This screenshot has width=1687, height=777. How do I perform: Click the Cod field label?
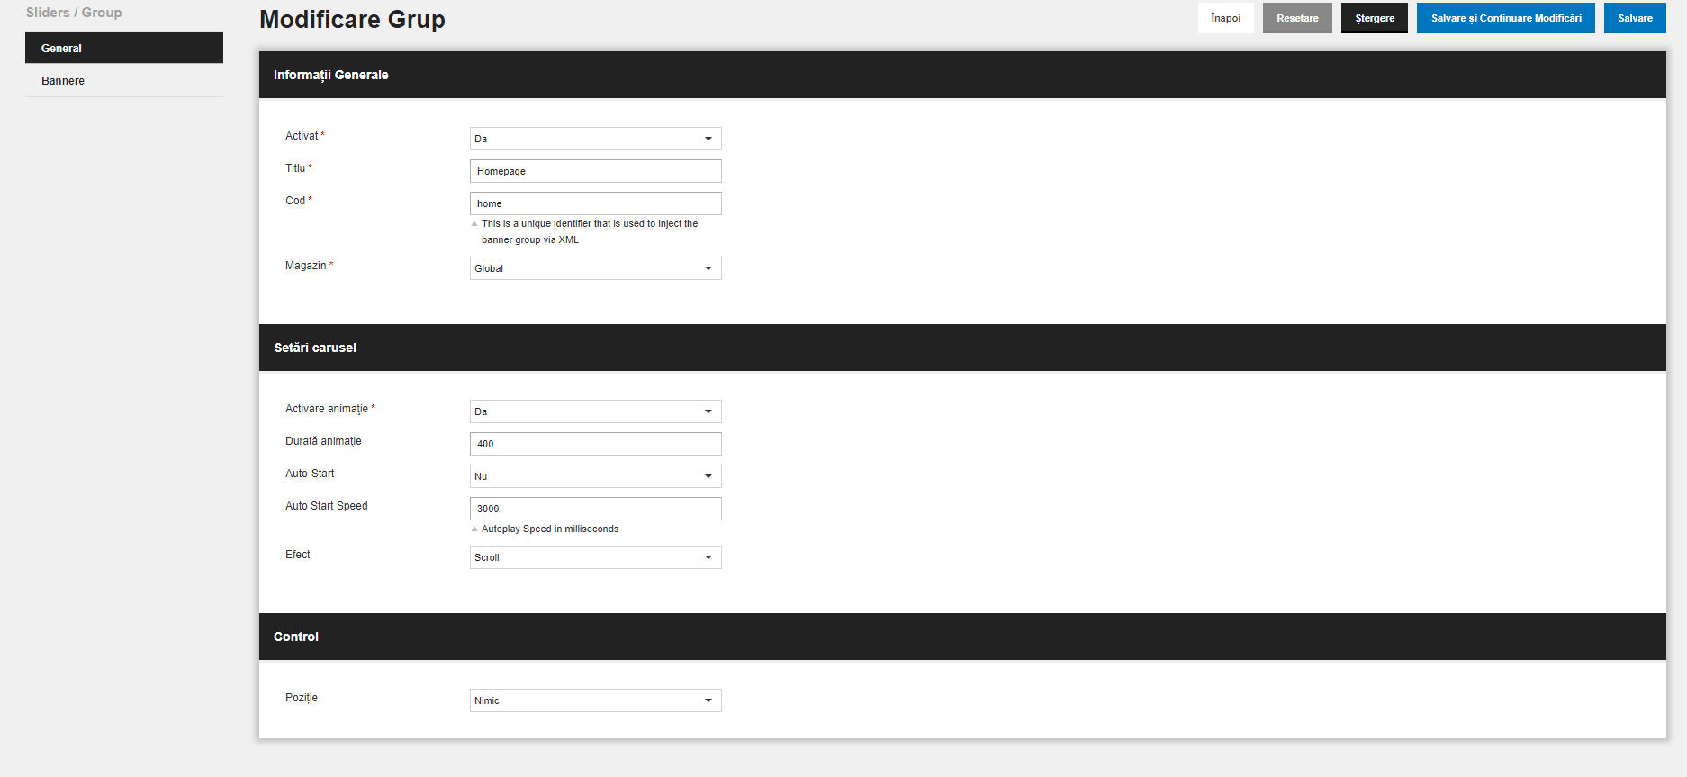tap(298, 201)
